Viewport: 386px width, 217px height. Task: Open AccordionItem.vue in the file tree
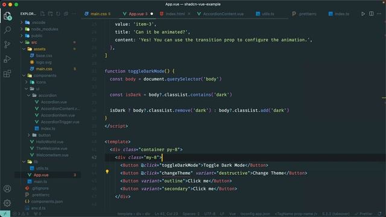click(58, 115)
